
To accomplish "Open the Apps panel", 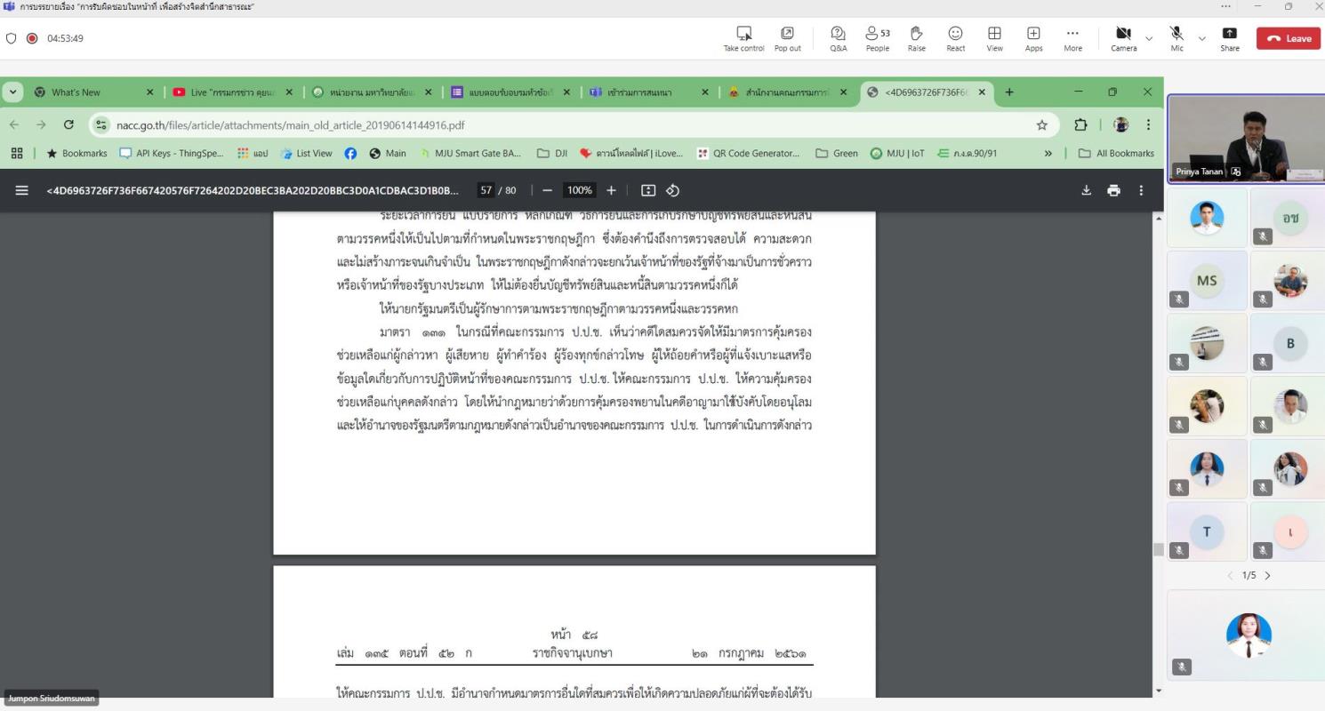I will point(1033,38).
